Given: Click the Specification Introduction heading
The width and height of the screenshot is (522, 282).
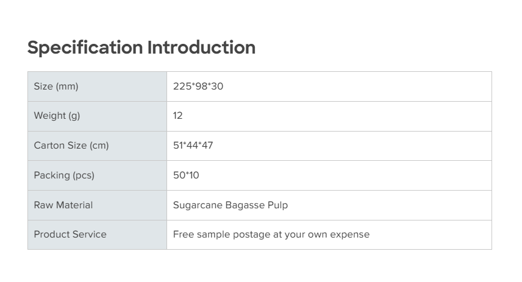Looking at the screenshot, I should pyautogui.click(x=141, y=48).
